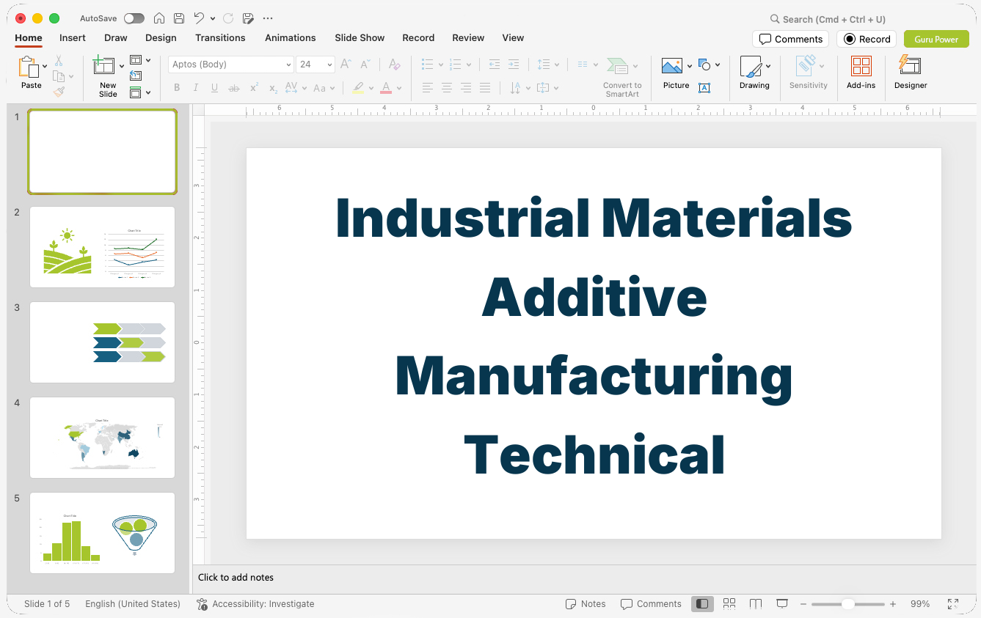This screenshot has height=618, width=981.
Task: Click the Text Box icon
Action: click(x=704, y=88)
